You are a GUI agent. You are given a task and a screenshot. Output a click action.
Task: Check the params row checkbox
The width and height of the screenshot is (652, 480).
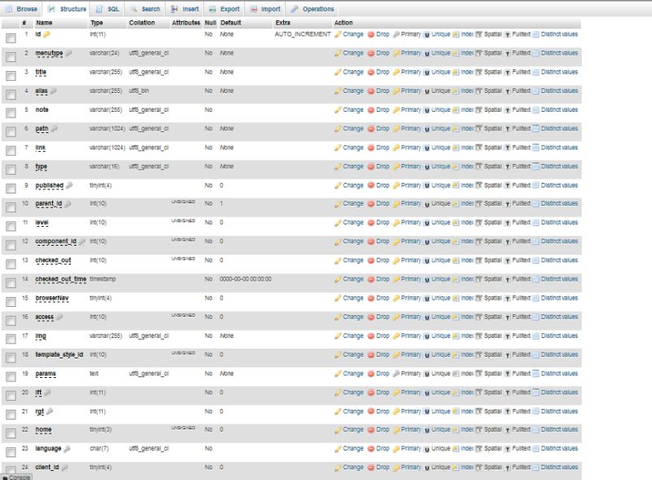11,377
